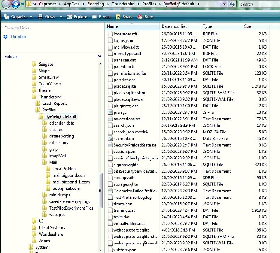
Task: Click the extensions folder icon
Action: 45,142
